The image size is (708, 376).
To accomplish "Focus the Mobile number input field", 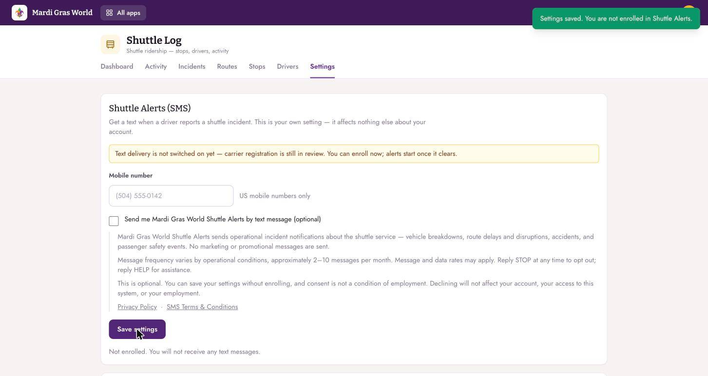I will point(171,196).
